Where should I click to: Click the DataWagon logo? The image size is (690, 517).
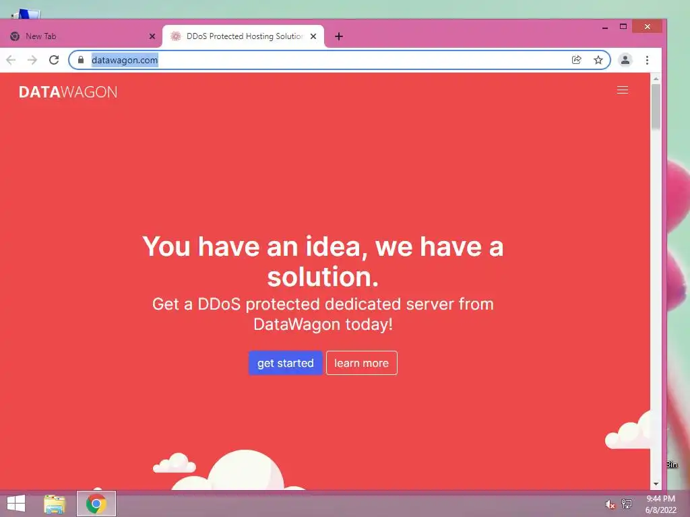coord(68,92)
